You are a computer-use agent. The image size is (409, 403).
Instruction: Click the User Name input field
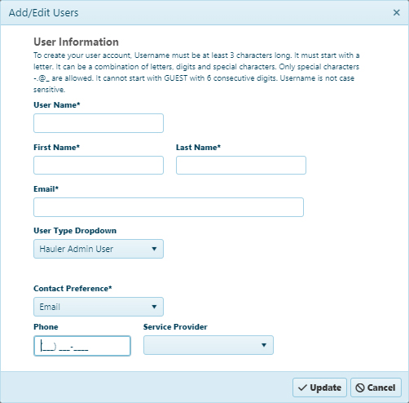[99, 123]
